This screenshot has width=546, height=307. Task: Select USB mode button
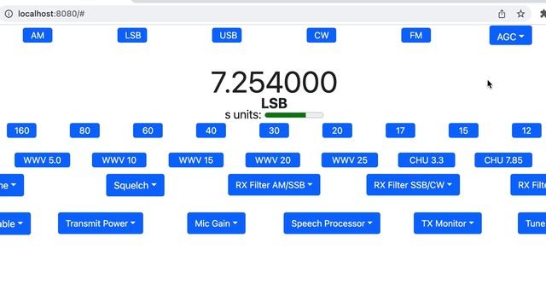(227, 35)
